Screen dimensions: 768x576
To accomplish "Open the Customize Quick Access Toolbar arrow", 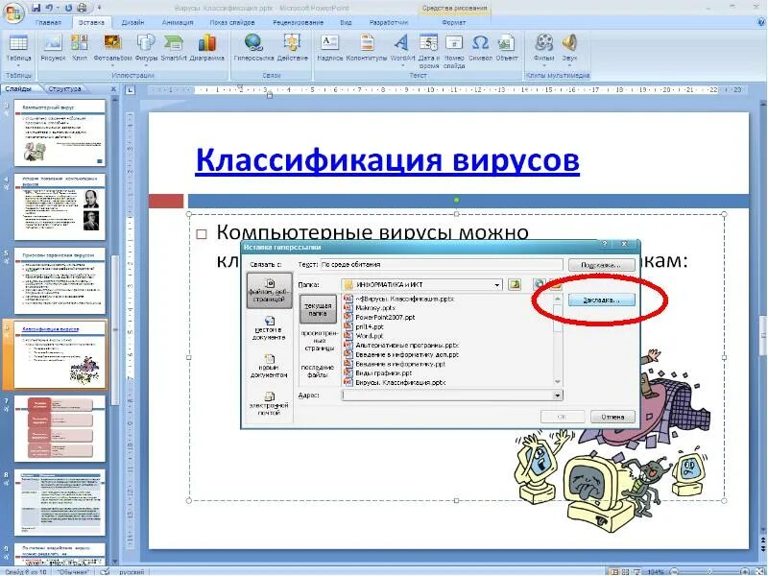I will (x=99, y=8).
